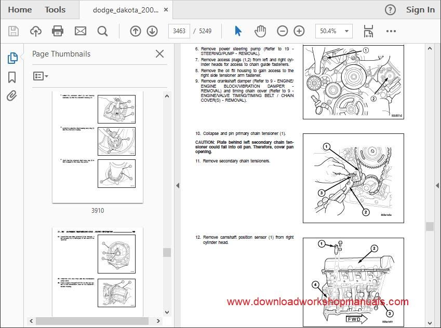Click the engine front access plugs diagram
Viewport: 441px width, 328px height.
point(353,82)
